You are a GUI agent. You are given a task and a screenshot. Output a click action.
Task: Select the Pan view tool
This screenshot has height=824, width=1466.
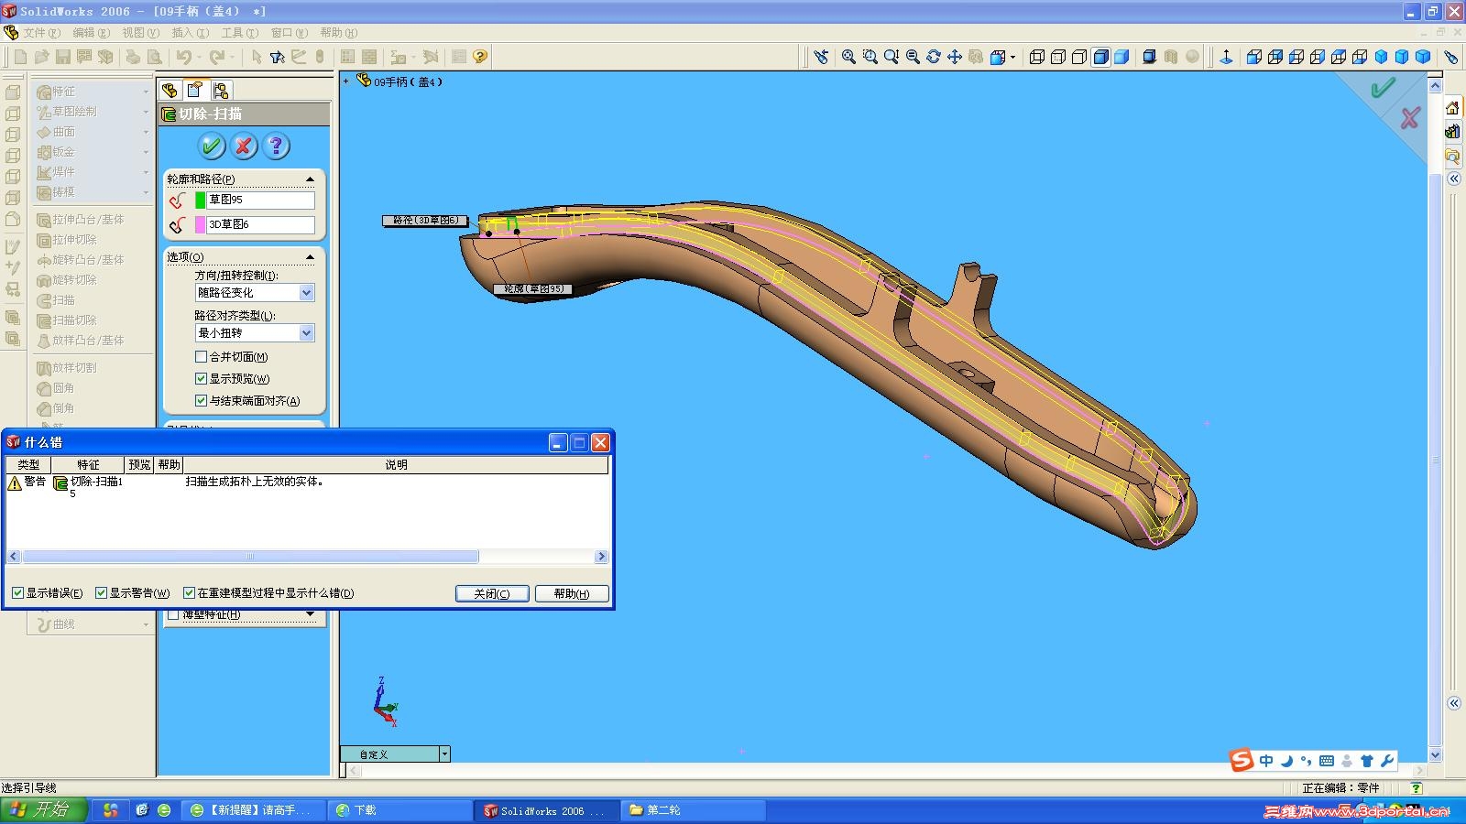click(954, 57)
